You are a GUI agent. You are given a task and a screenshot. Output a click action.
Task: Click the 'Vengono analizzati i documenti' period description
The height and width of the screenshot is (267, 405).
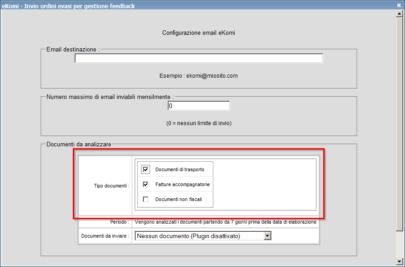pyautogui.click(x=226, y=222)
